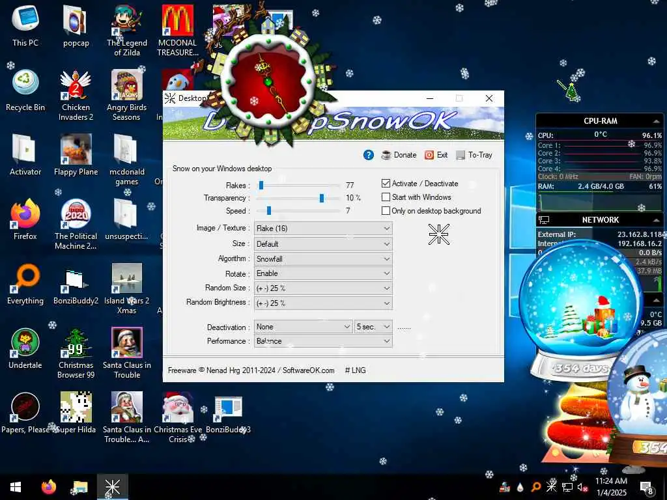Click the Flakes slider handle
The image size is (667, 500).
[261, 185]
